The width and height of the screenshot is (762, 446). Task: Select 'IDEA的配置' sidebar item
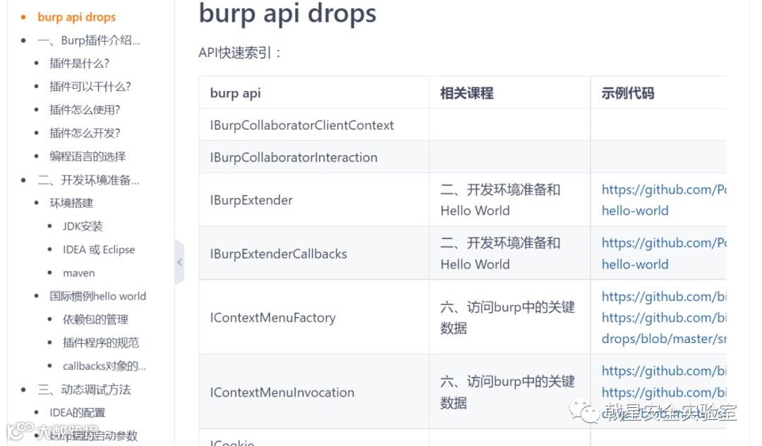78,412
